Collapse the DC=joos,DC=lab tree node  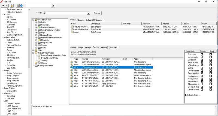click(33, 20)
